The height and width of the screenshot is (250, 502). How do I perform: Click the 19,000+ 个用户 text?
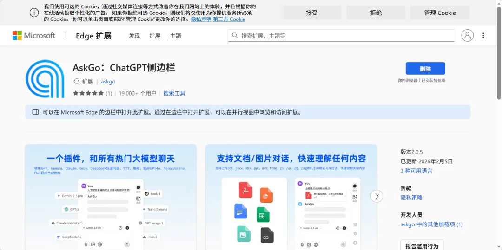click(x=137, y=93)
